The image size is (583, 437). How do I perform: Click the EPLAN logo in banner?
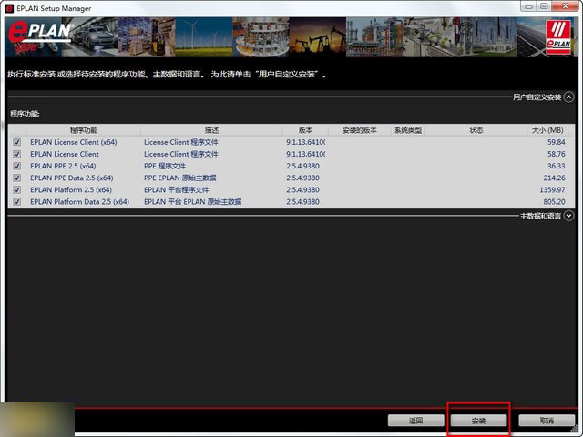tap(39, 36)
